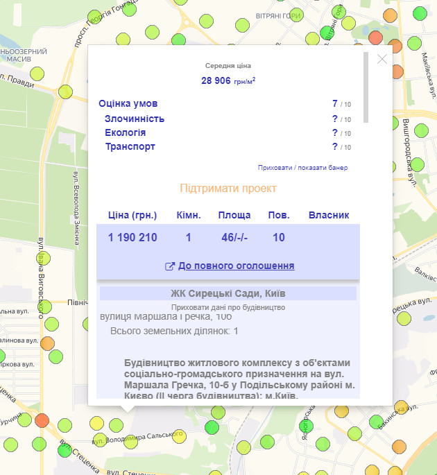Expand the Транспорт rating row
Screen dimensions: 437x475
pos(130,146)
